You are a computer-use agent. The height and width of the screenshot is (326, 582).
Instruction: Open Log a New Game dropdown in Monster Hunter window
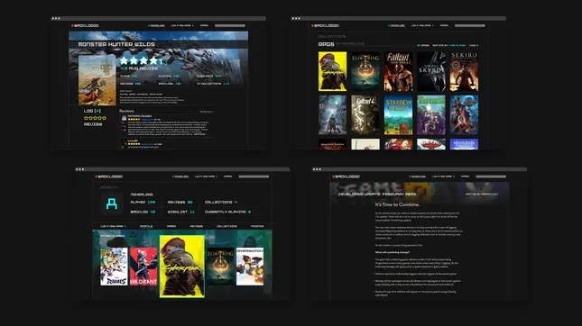[182, 25]
